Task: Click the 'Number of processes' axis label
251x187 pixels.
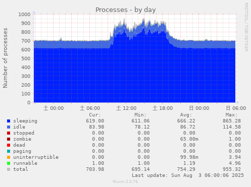Action: point(5,58)
